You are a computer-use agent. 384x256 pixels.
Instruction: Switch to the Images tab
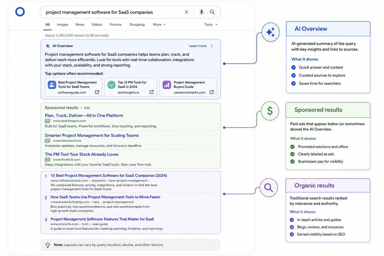coord(63,25)
